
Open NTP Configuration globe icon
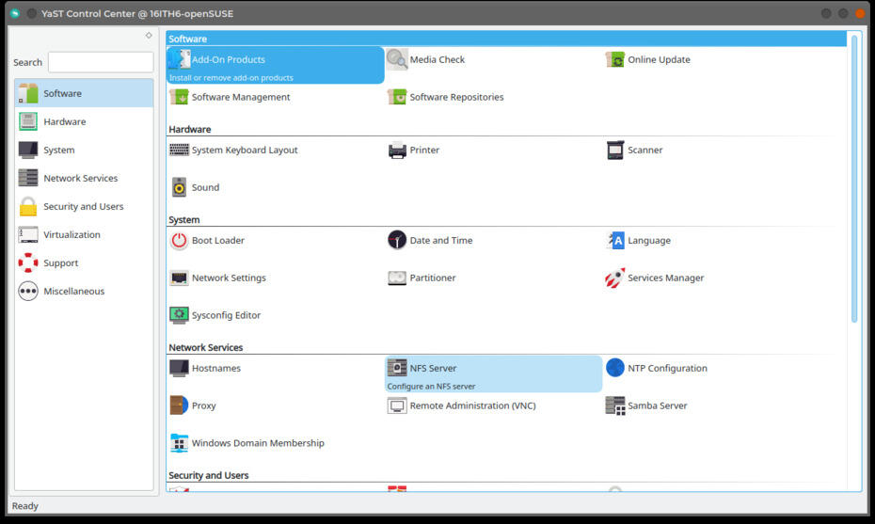click(615, 368)
